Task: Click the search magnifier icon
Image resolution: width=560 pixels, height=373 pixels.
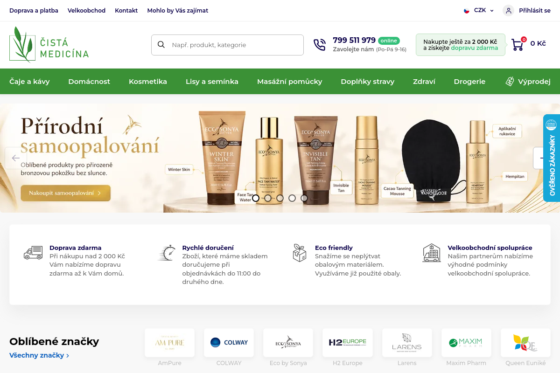Action: pyautogui.click(x=161, y=45)
